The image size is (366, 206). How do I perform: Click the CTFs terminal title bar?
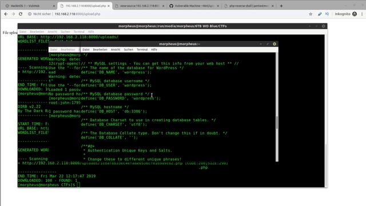pos(172,26)
